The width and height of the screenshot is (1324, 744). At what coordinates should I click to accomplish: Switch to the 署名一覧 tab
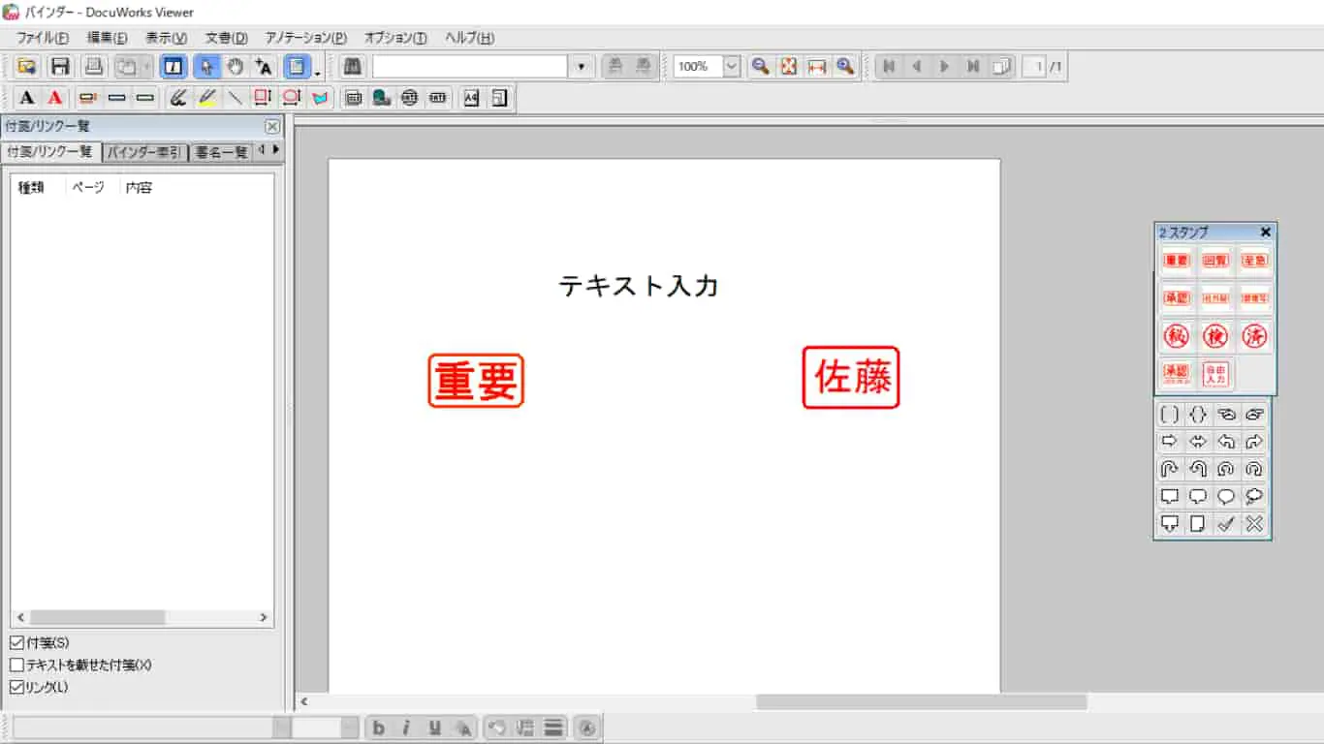(x=221, y=152)
